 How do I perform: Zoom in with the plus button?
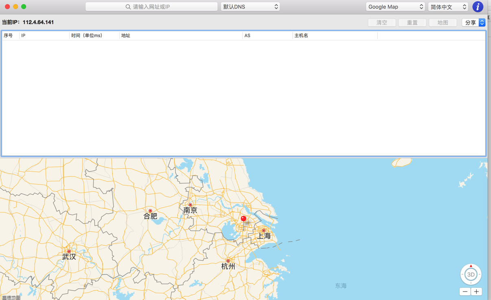(x=476, y=291)
